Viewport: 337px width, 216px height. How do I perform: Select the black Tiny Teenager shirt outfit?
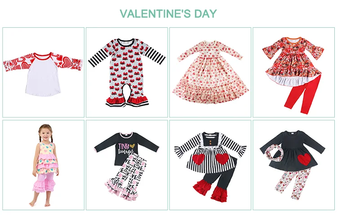click(x=127, y=165)
